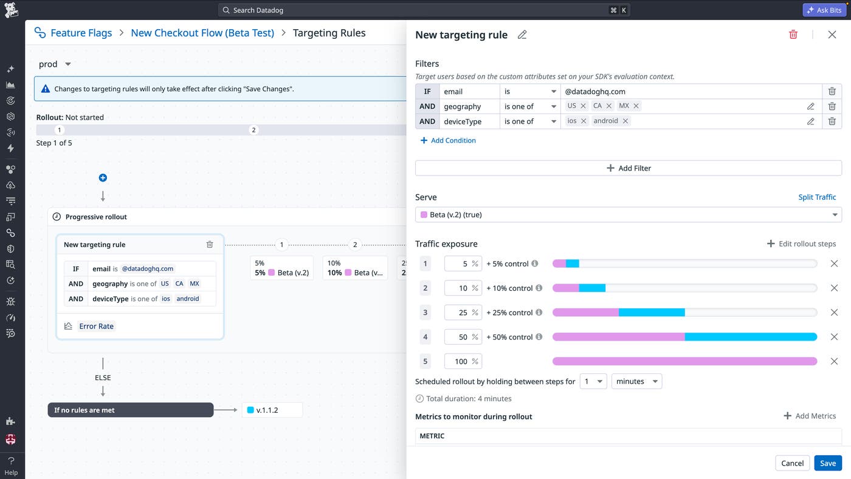Open the cloud icon in the left sidebar
This screenshot has width=851, height=479.
coord(10,185)
